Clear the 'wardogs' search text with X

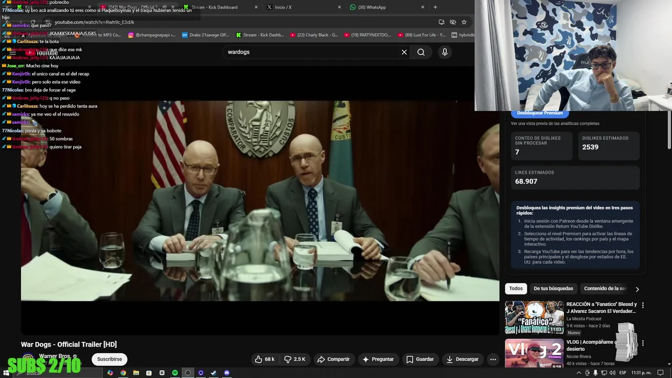coord(404,52)
